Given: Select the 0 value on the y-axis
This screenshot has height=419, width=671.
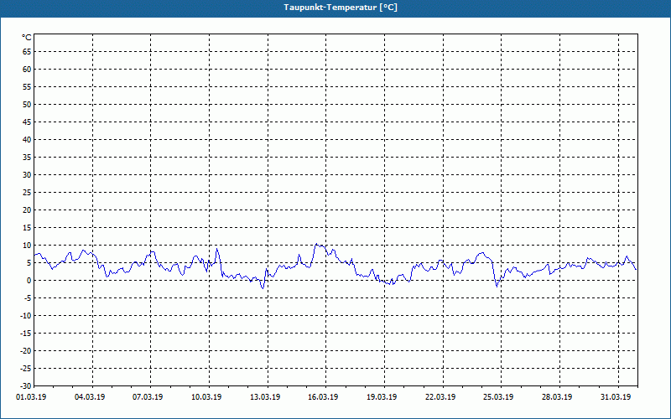Looking at the screenshot, I should pos(29,281).
